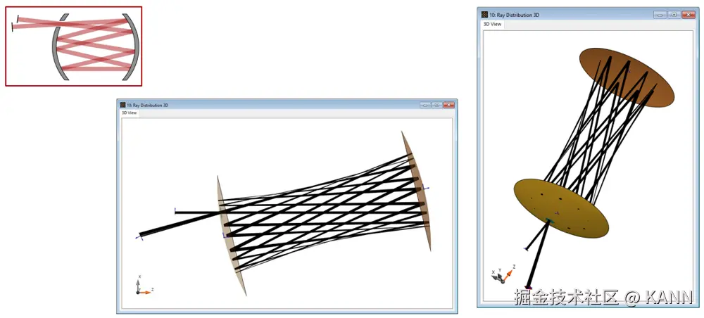This screenshot has height=318, width=704.
Task: Select 3D View tab in left Ray Distribution window
Action: [x=130, y=113]
